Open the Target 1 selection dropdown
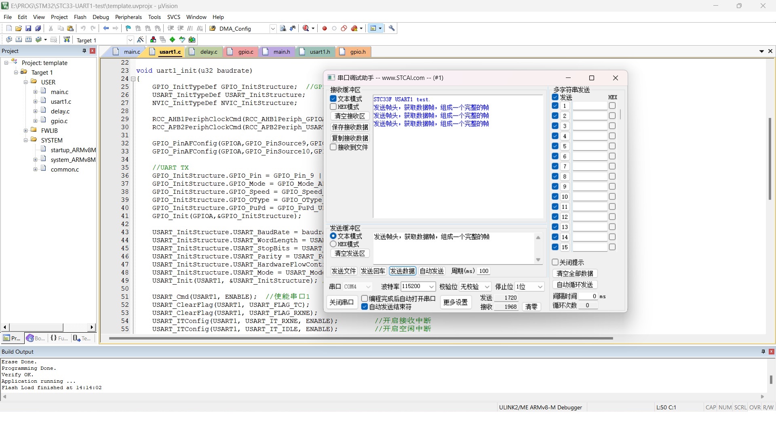Screen dimensions: 776x436 [130, 40]
